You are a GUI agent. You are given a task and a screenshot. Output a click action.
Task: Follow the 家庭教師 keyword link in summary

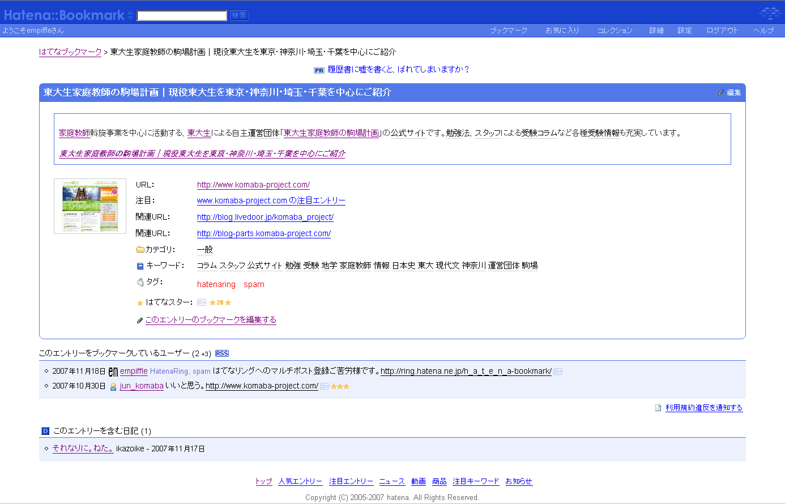(75, 133)
